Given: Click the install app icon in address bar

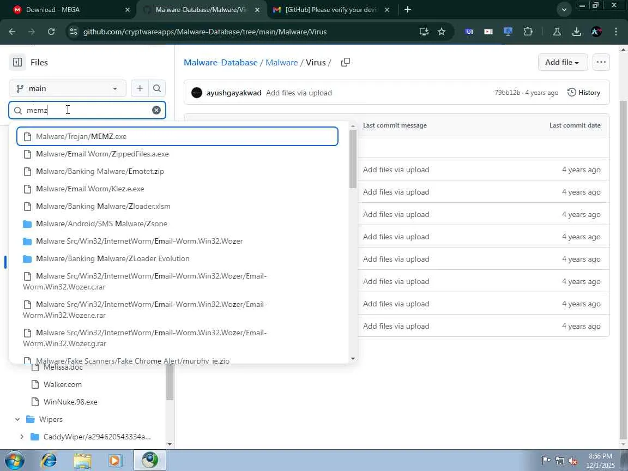Looking at the screenshot, I should tap(424, 32).
